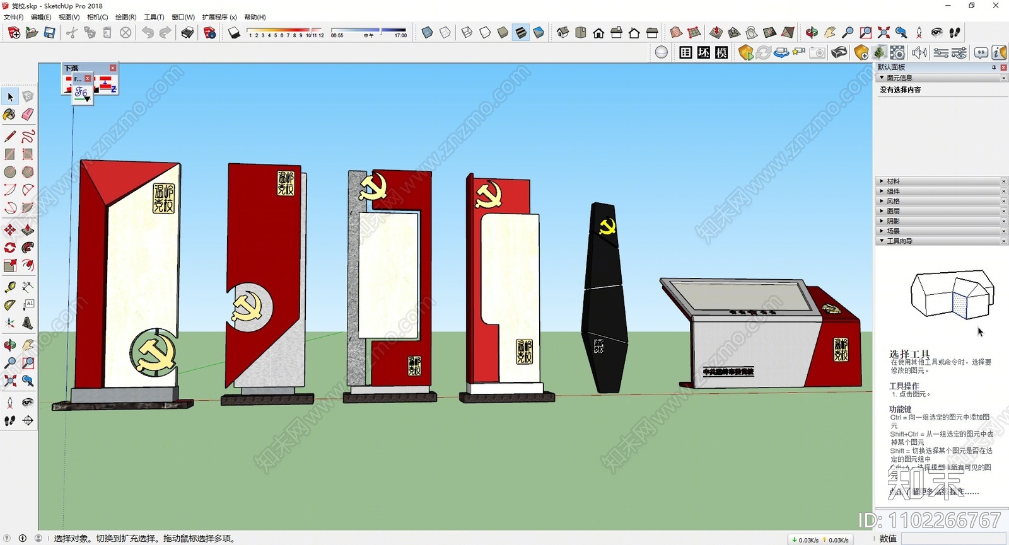
Task: Open the 工具(T) menu
Action: (154, 17)
